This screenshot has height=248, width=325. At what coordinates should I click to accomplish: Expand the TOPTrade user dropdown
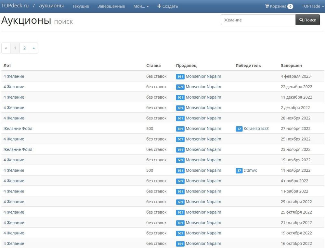[311, 6]
